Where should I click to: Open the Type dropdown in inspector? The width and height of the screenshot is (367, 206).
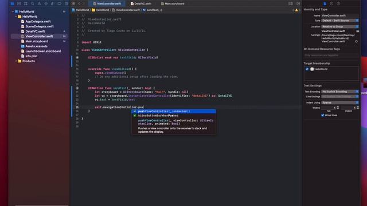340,21
